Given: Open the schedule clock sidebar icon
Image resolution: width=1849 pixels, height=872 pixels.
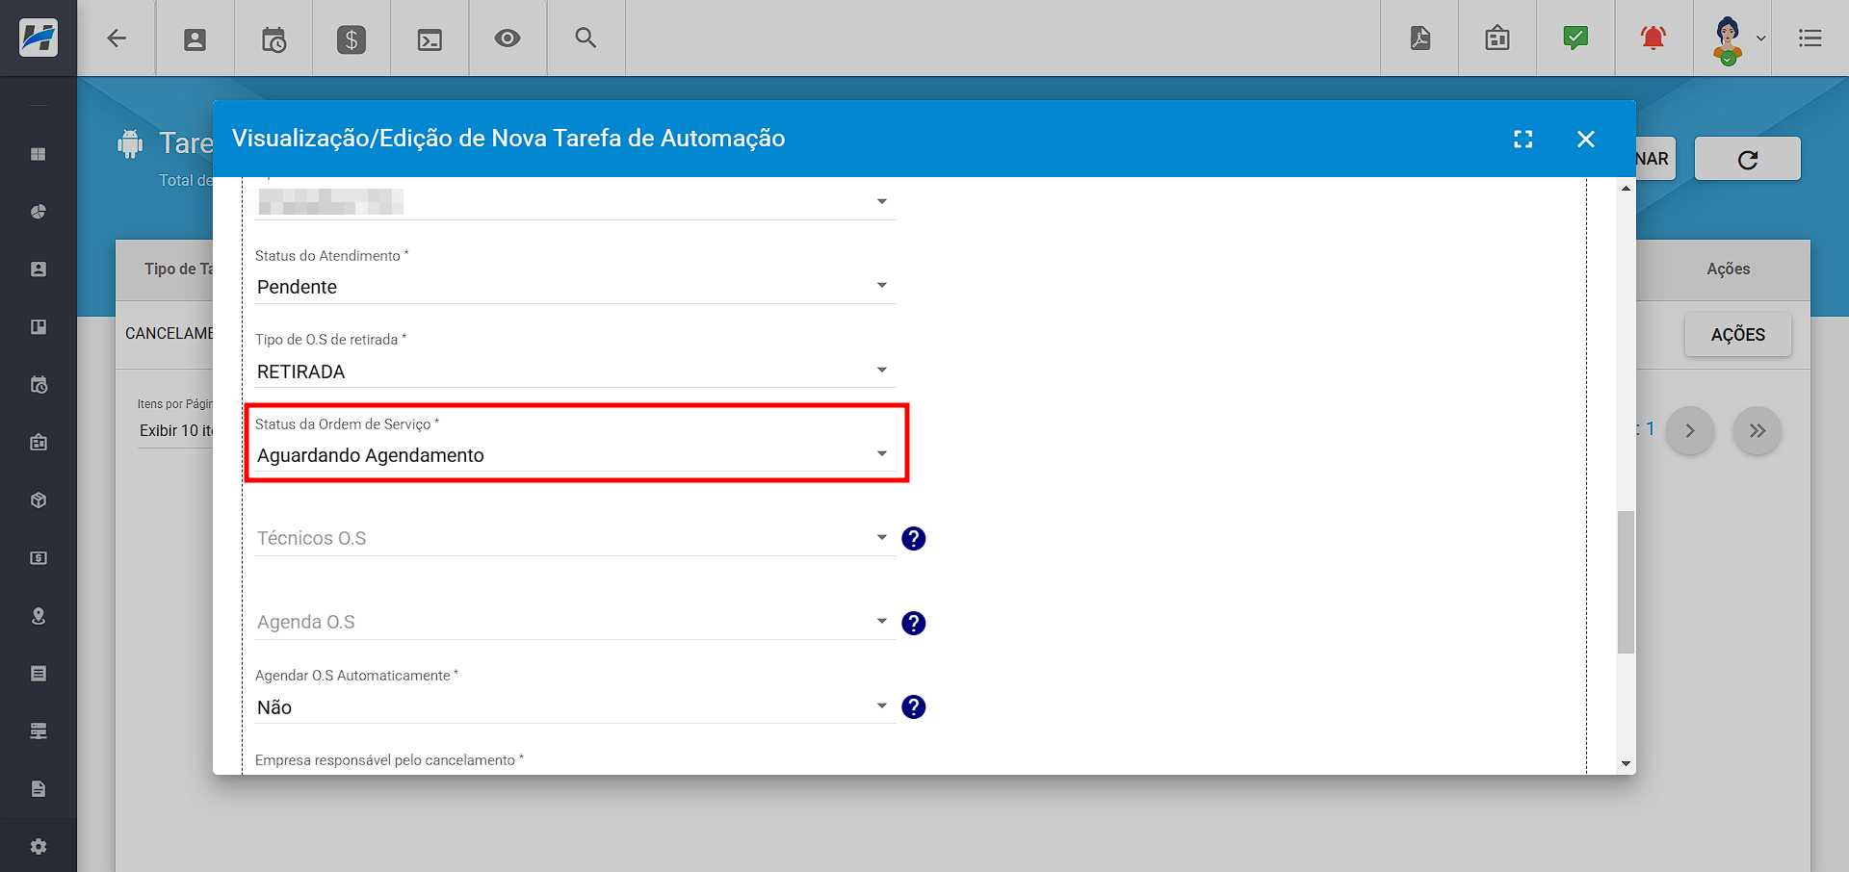Looking at the screenshot, I should [39, 385].
